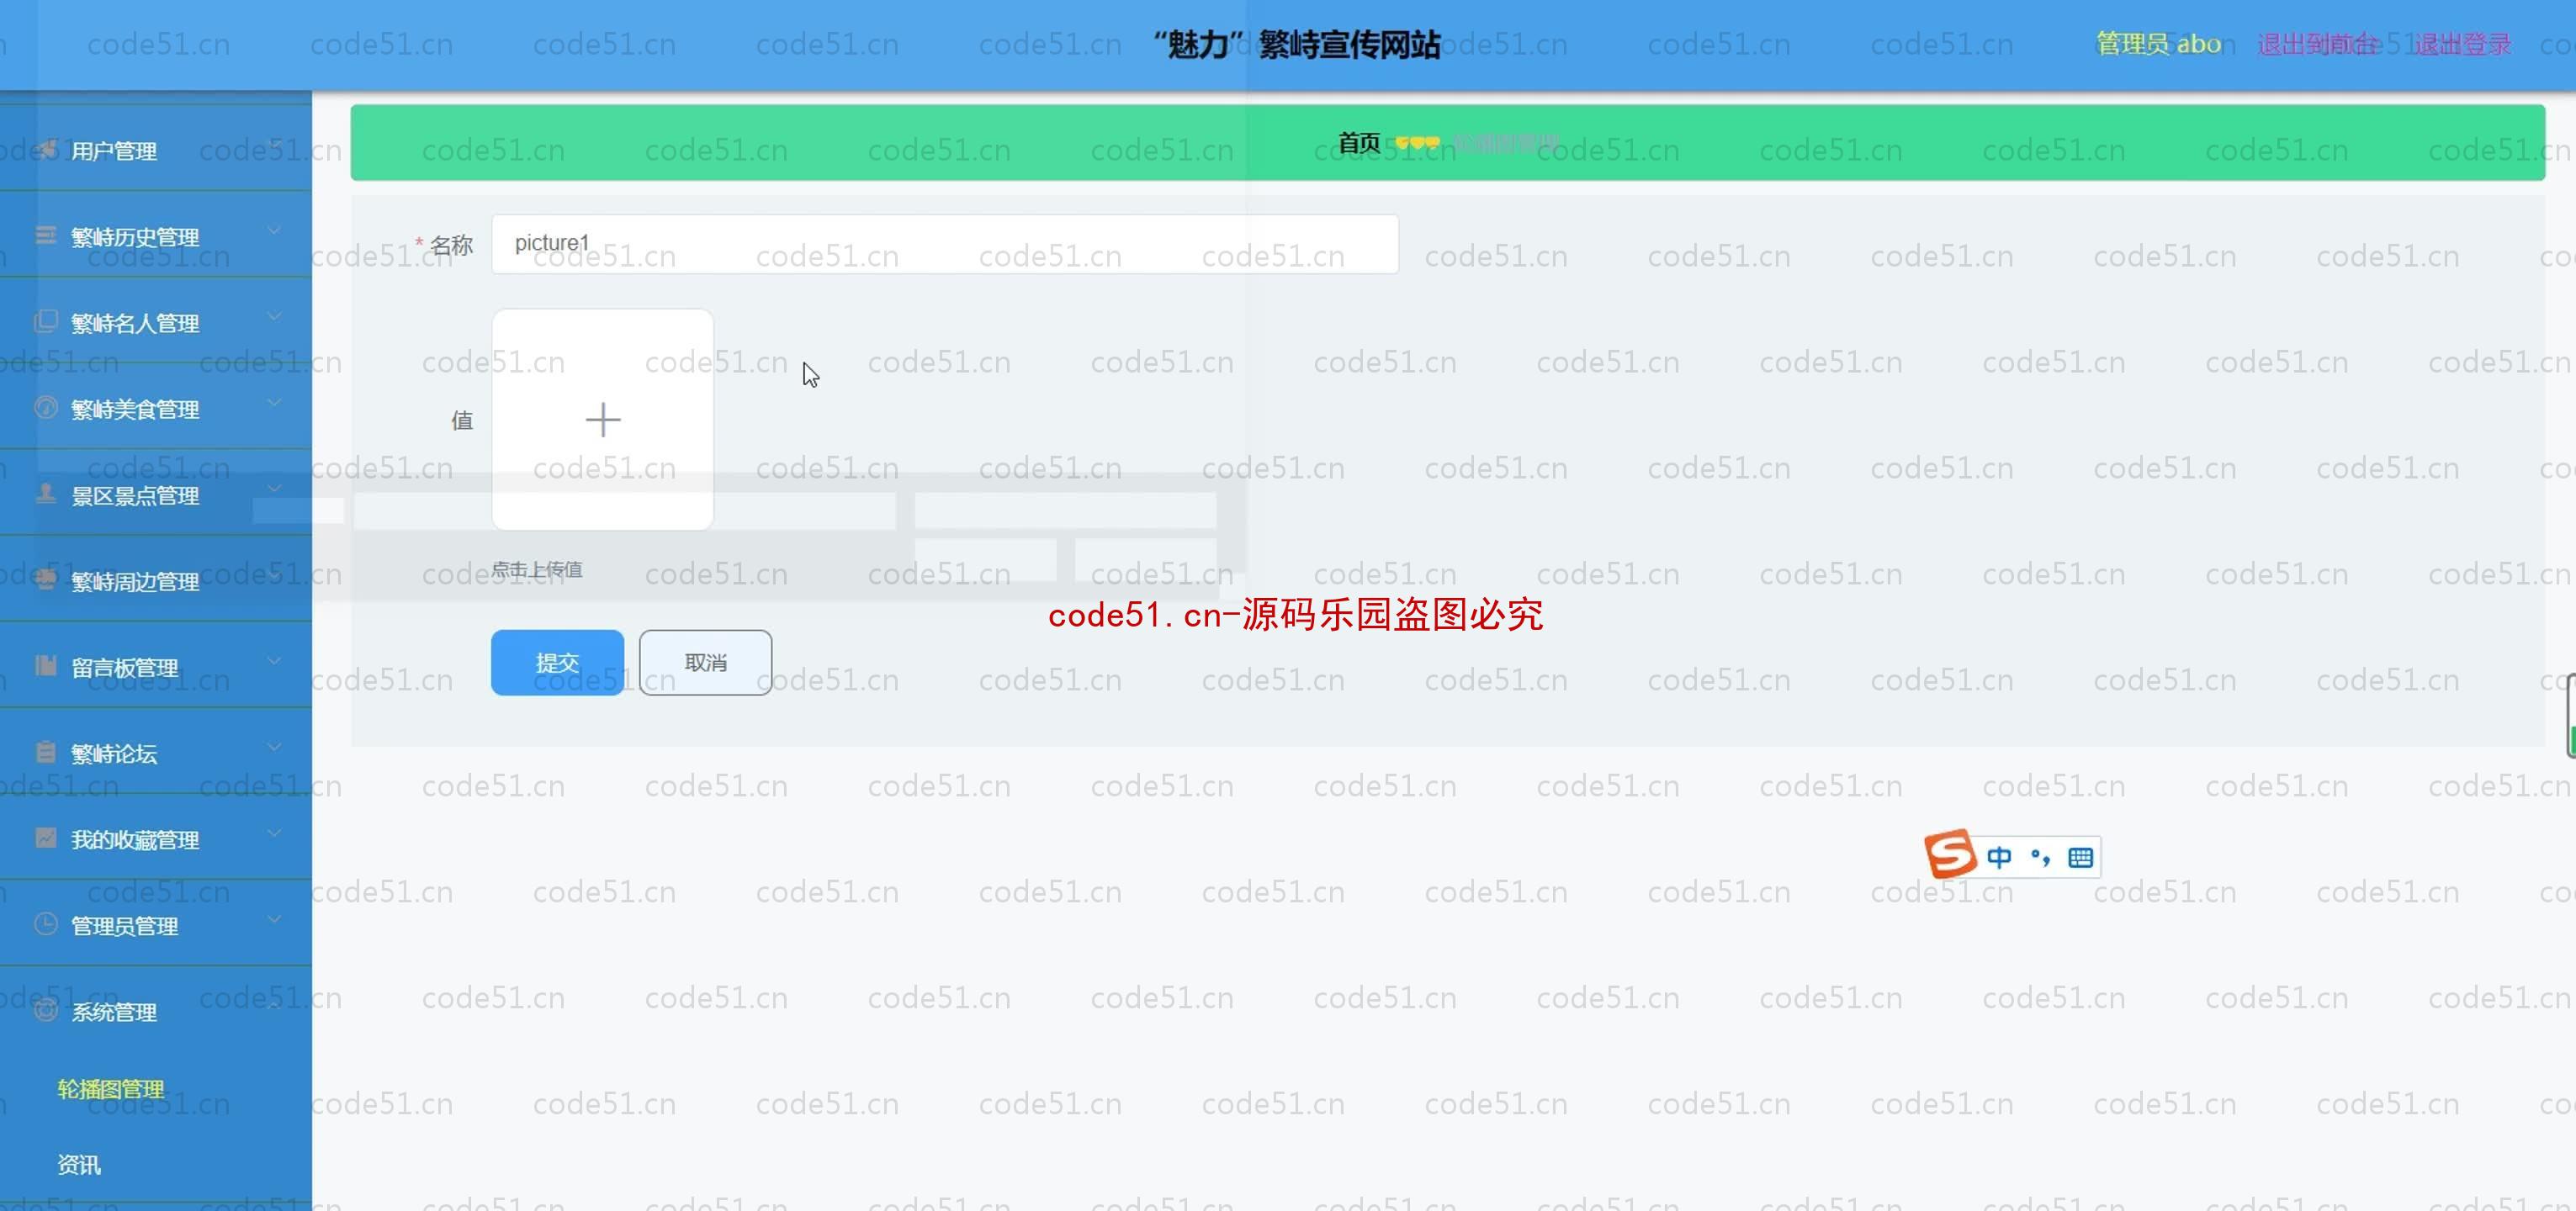Click the 用户管理 sidebar icon
2576x1211 pixels.
coord(45,150)
